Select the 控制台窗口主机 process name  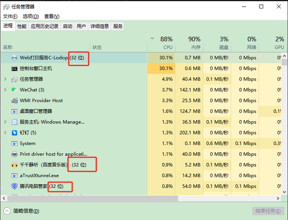coord(36,69)
